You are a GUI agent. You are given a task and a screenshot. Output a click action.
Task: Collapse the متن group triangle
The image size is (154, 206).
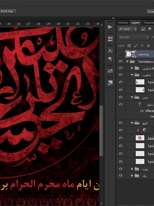[132, 97]
